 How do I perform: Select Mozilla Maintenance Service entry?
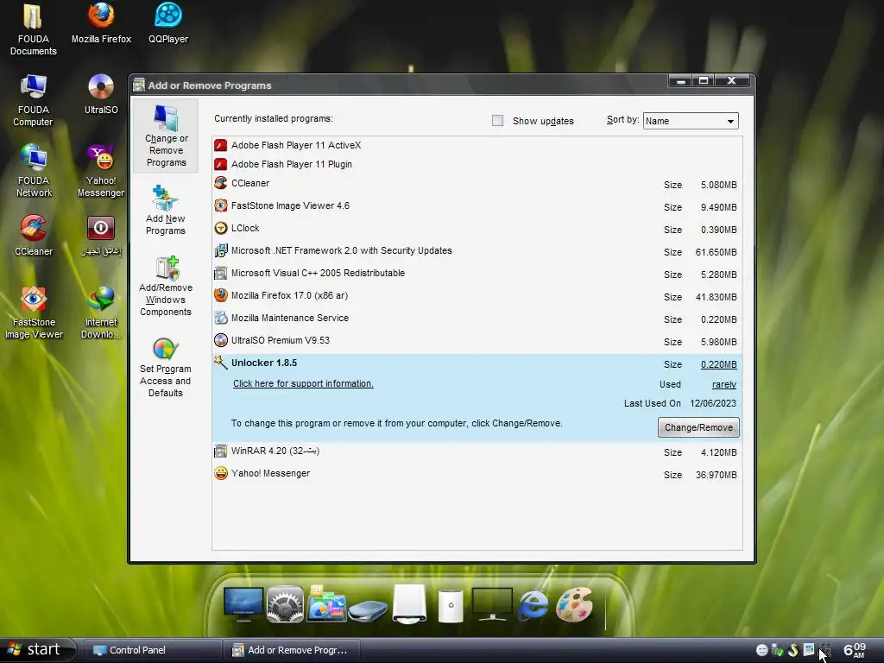(477, 319)
